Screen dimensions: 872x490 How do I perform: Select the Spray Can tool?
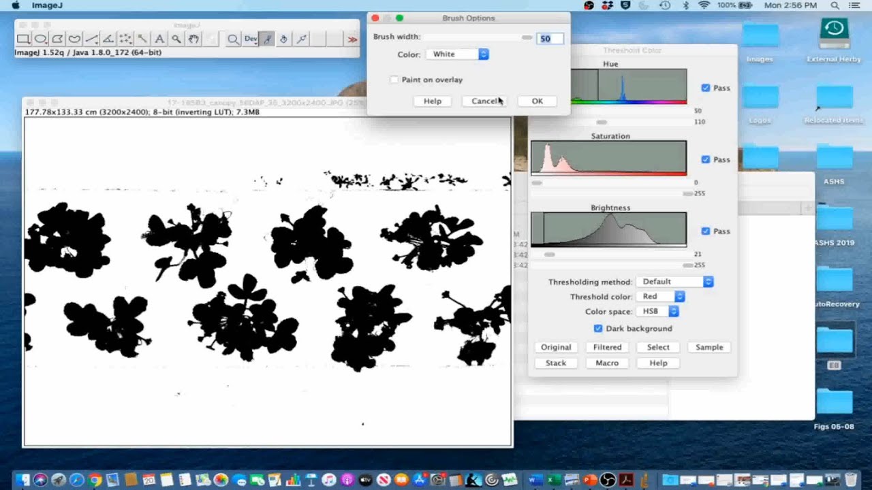(301, 39)
